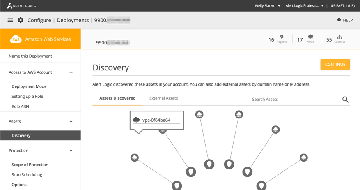This screenshot has width=360, height=190.
Task: Click the Alert Logic logo
Action: 22,6
